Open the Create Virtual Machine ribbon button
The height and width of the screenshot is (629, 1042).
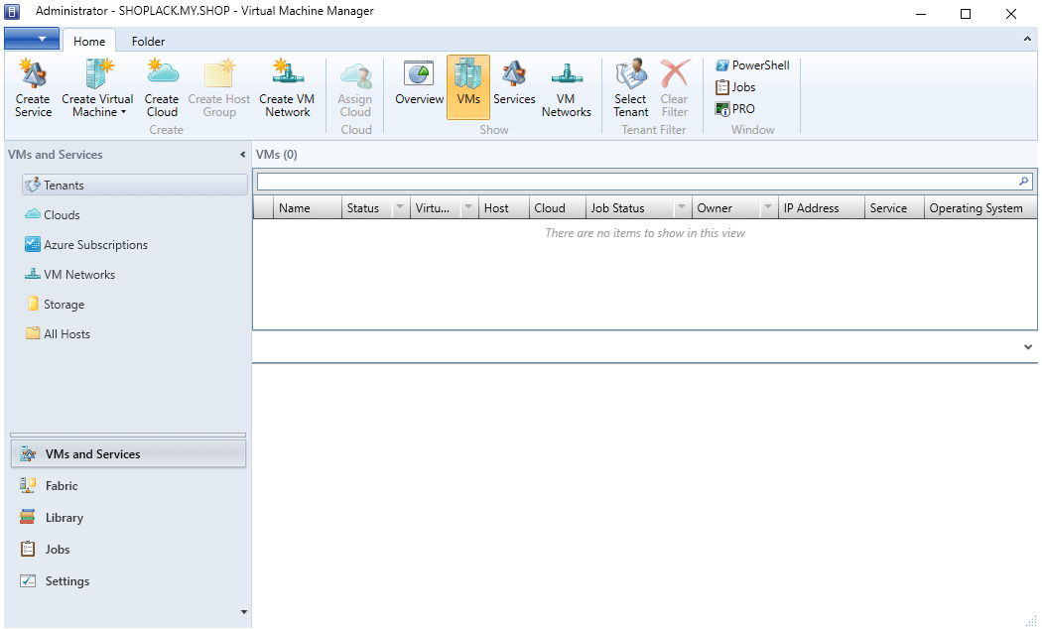97,87
